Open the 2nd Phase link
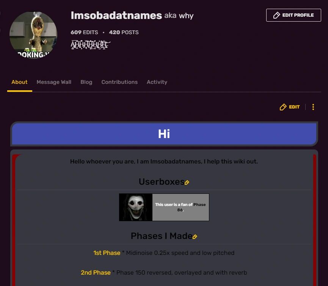The image size is (328, 286). [96, 272]
